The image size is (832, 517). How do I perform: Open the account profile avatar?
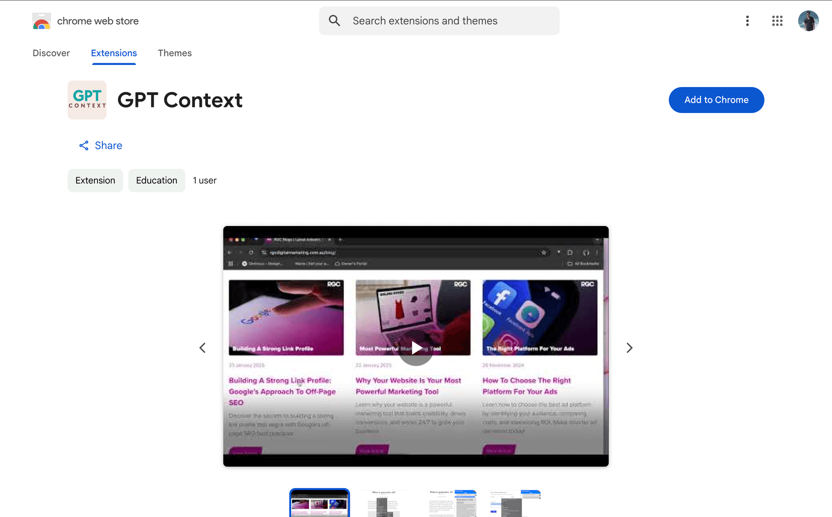coord(808,21)
